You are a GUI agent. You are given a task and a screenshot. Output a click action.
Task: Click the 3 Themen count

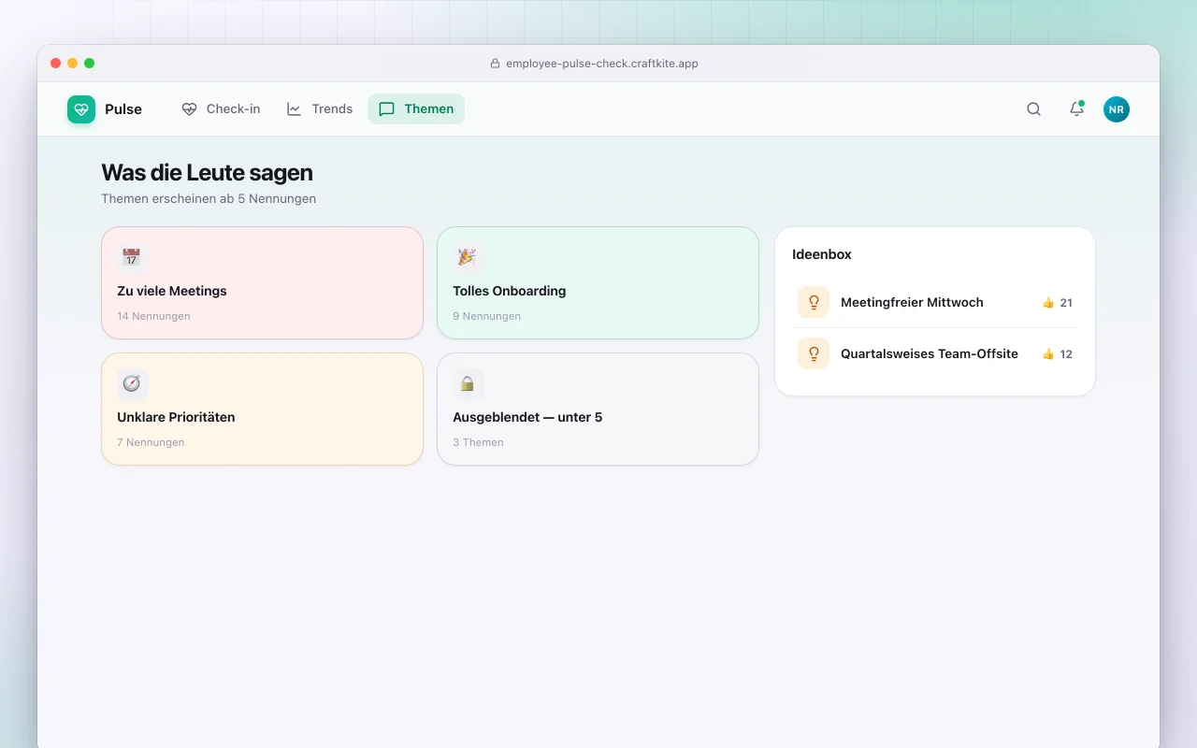point(478,442)
